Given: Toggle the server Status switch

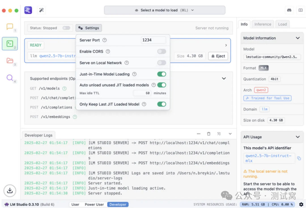Looking at the screenshot, I should [x=66, y=28].
